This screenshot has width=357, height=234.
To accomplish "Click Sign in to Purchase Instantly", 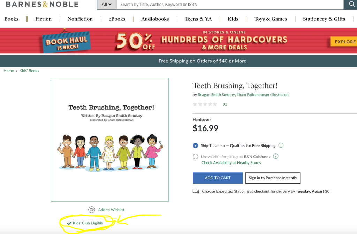I will [273, 178].
